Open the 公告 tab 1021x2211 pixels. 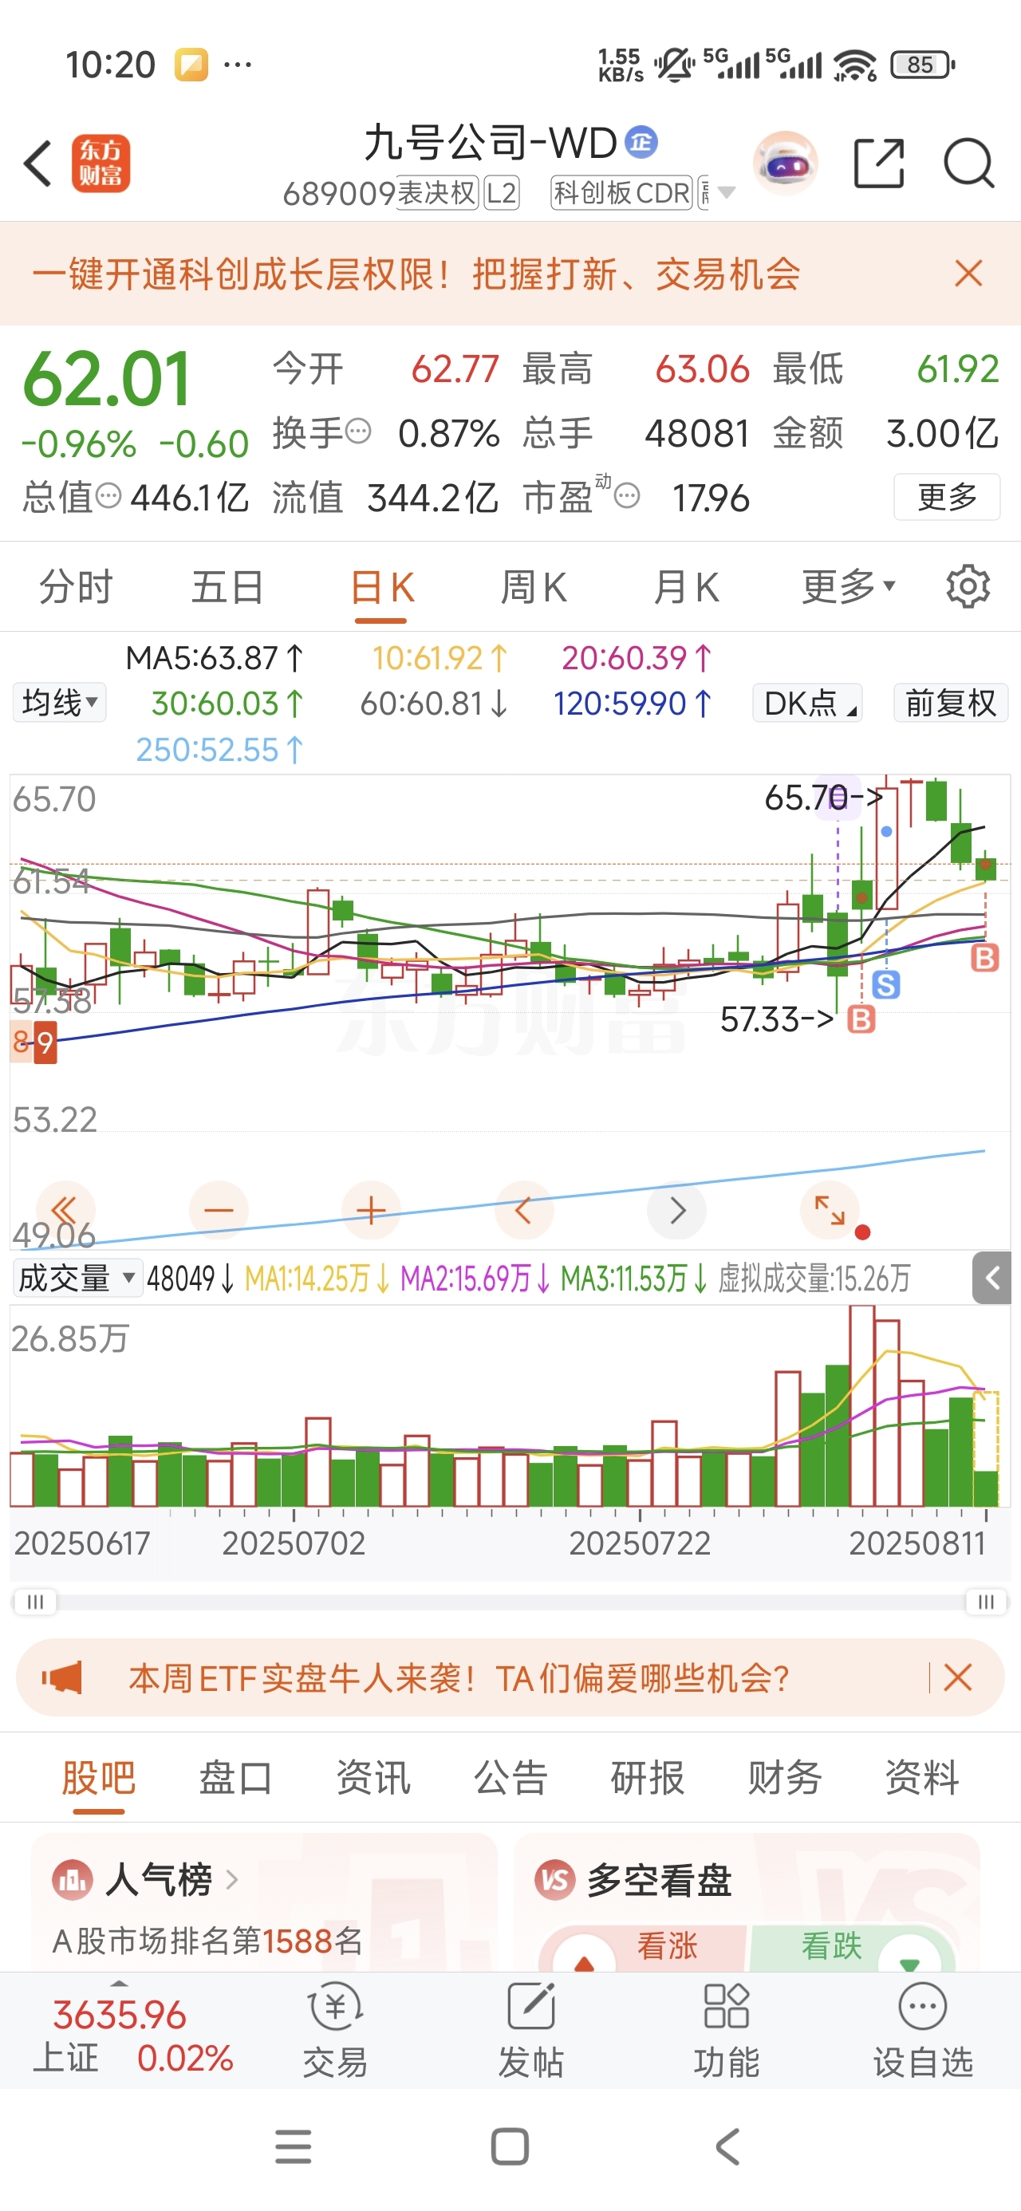click(510, 1777)
